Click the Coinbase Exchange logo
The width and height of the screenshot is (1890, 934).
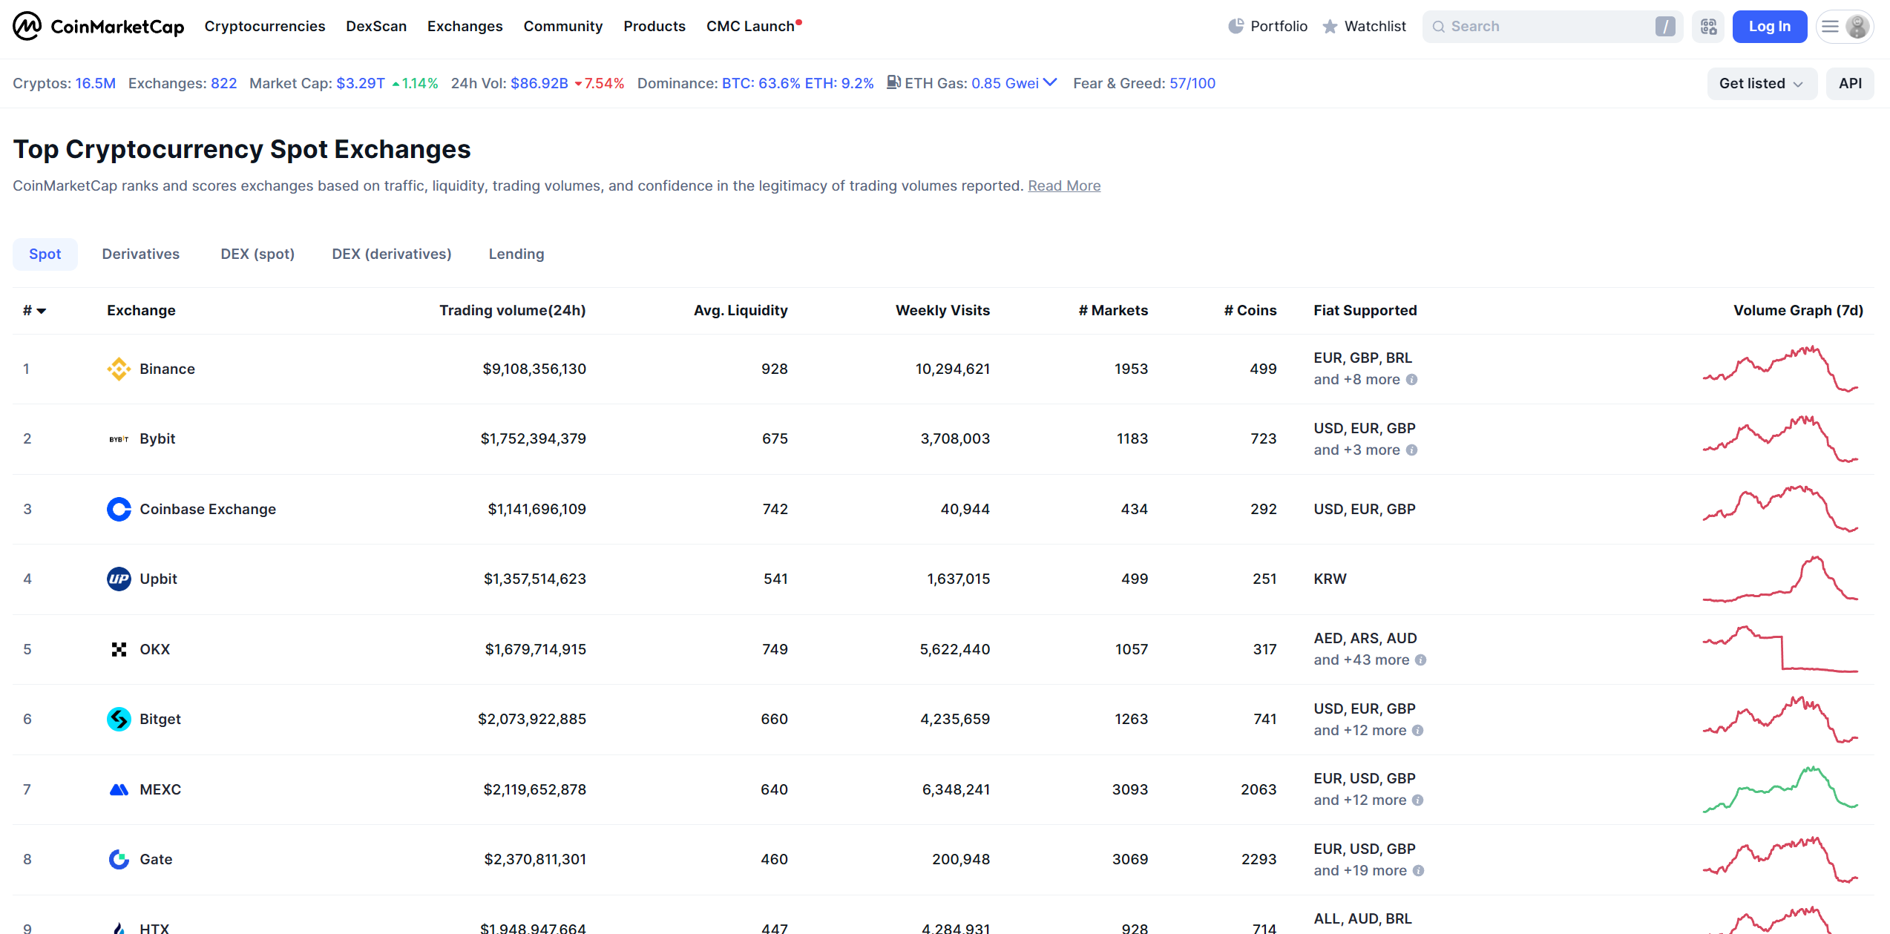coord(119,509)
